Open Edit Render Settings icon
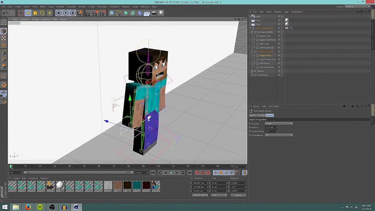The height and width of the screenshot is (211, 375). [x=102, y=13]
